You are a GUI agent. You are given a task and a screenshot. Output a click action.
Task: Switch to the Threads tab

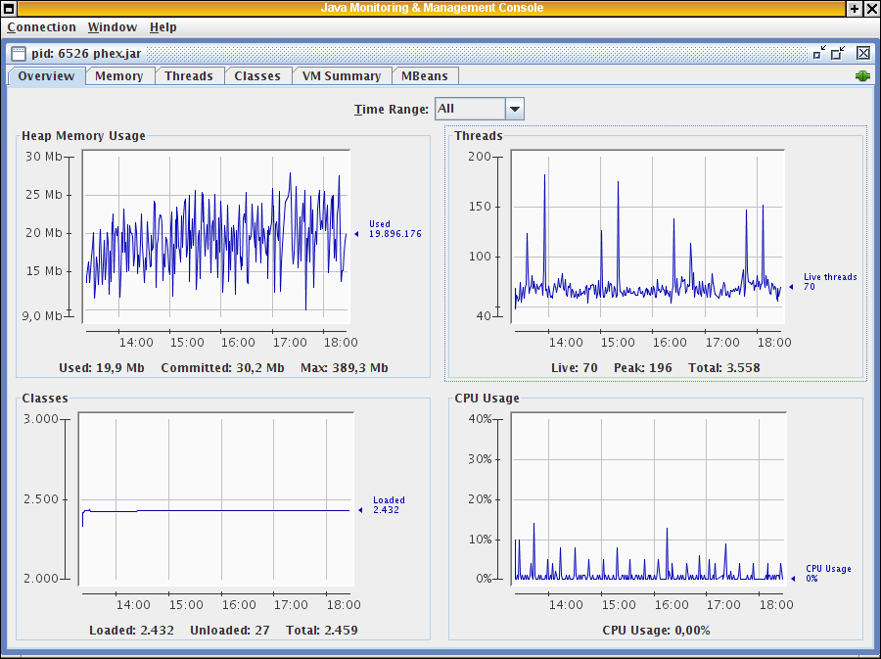tap(189, 75)
